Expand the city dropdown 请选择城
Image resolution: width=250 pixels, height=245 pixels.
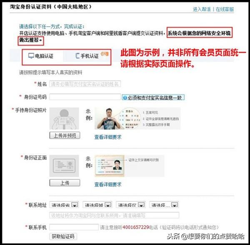click(x=97, y=205)
